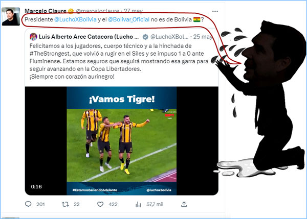Open the 27 may tweet timestamp
Screen dimensions: 307x219
(x=134, y=11)
